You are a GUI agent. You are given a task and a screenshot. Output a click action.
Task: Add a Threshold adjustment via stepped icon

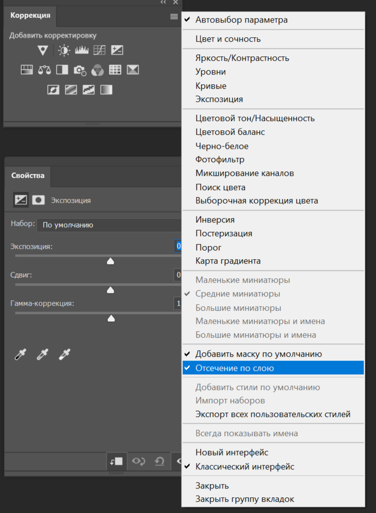pos(88,89)
